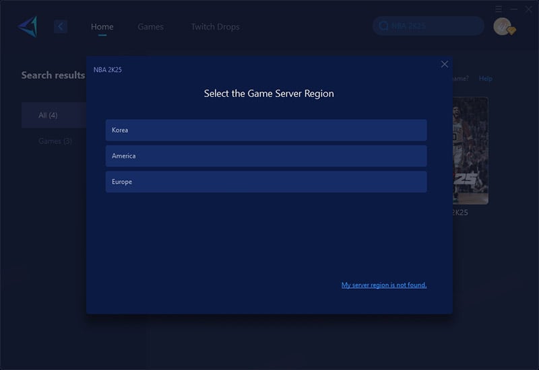Click the app logo icon
The height and width of the screenshot is (370, 539).
(x=28, y=26)
